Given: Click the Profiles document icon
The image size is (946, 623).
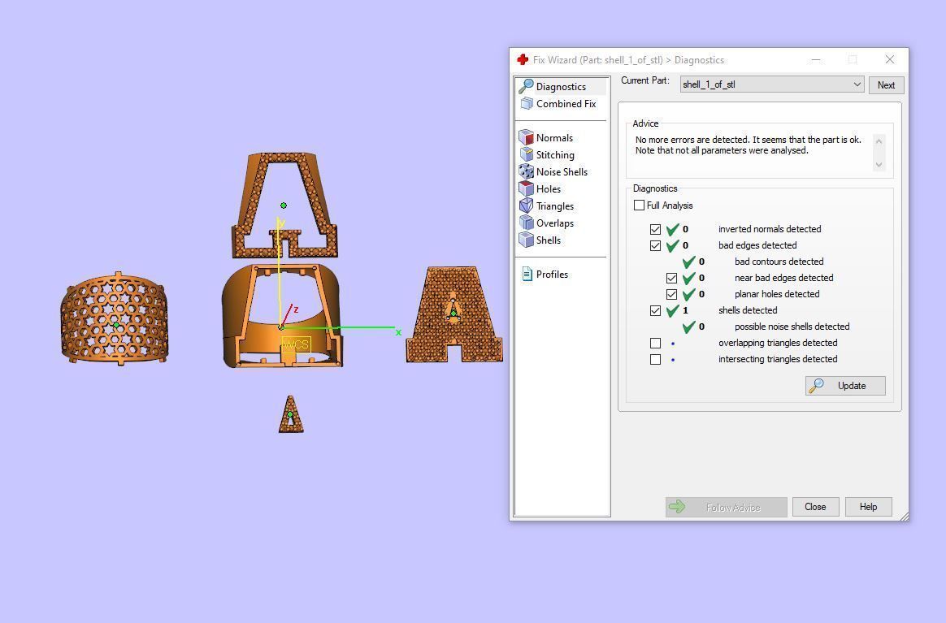Looking at the screenshot, I should click(x=527, y=275).
